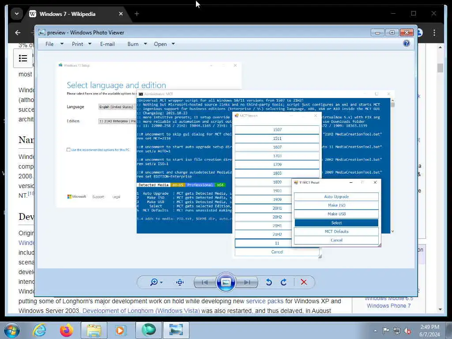452x339 pixels.
Task: Rotate the photo counterclockwise
Action: (269, 282)
